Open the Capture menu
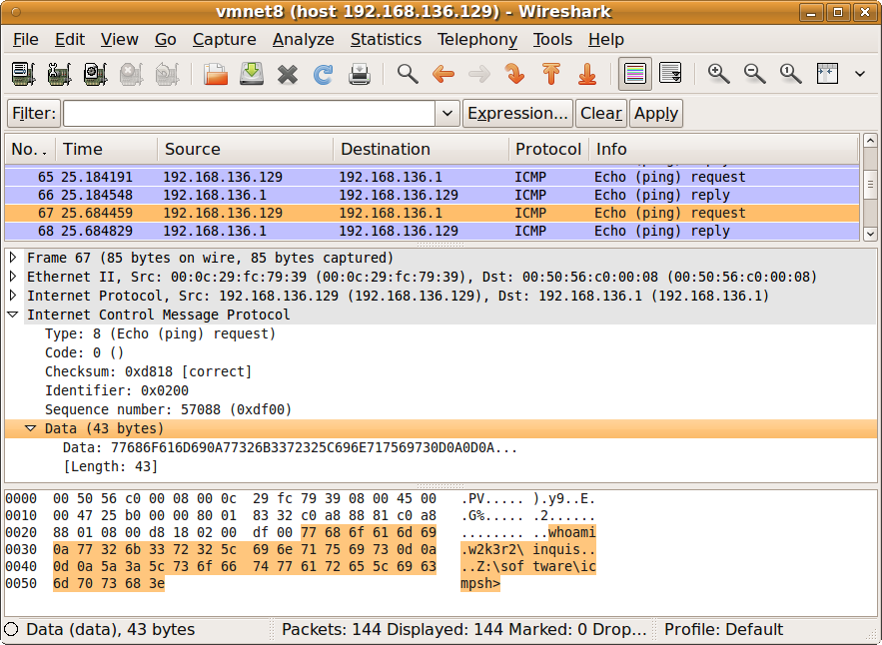882x645 pixels. pos(225,39)
